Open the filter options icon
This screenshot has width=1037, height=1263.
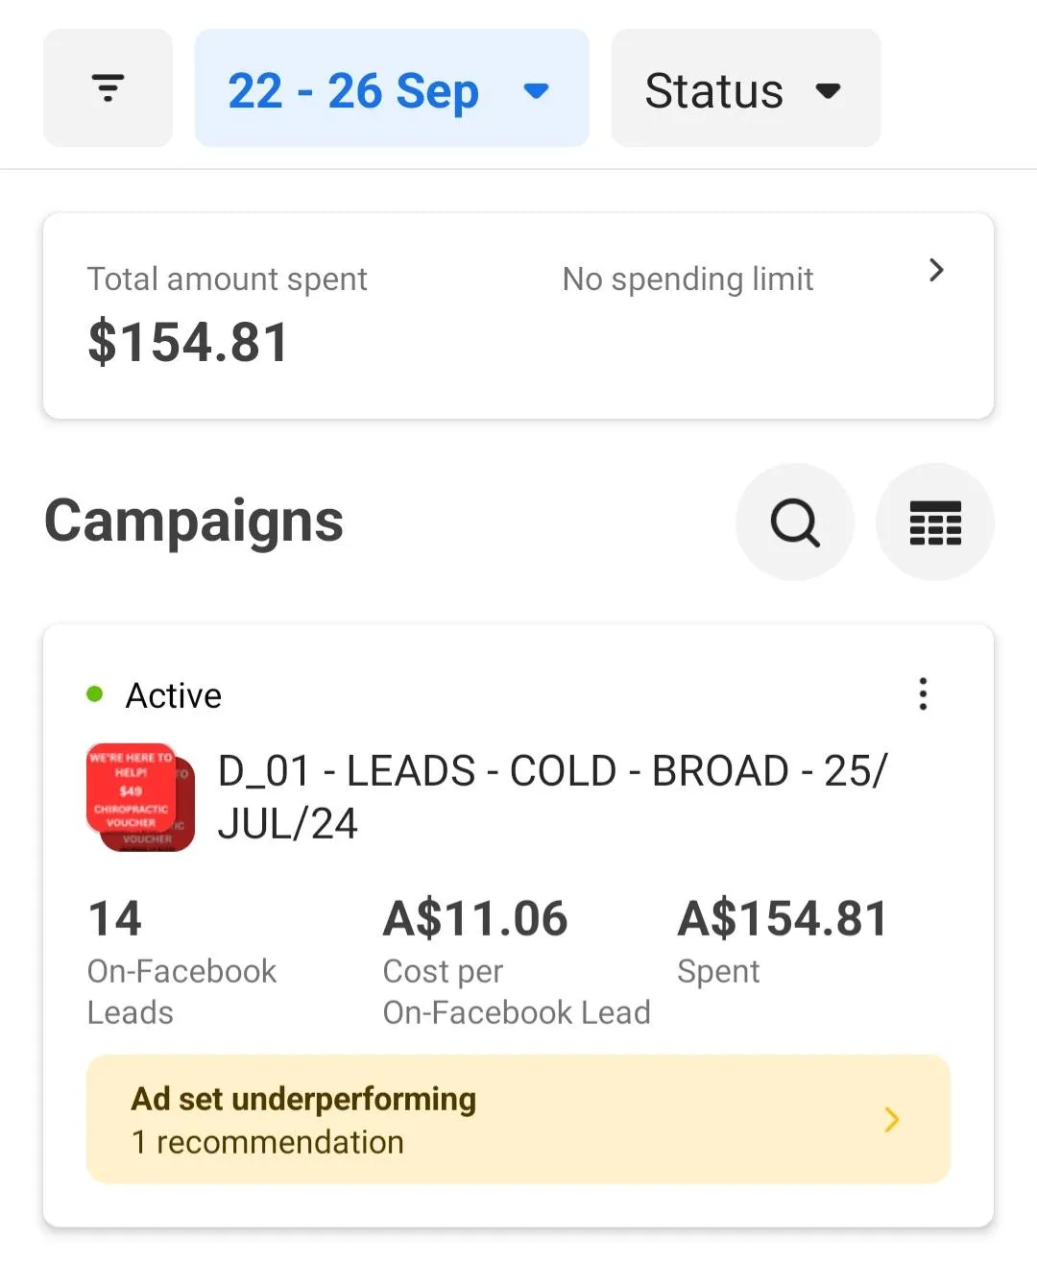[108, 88]
